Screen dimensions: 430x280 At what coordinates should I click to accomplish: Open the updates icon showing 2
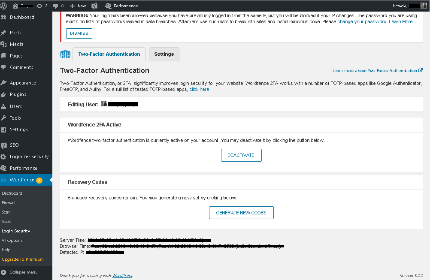(x=39, y=6)
